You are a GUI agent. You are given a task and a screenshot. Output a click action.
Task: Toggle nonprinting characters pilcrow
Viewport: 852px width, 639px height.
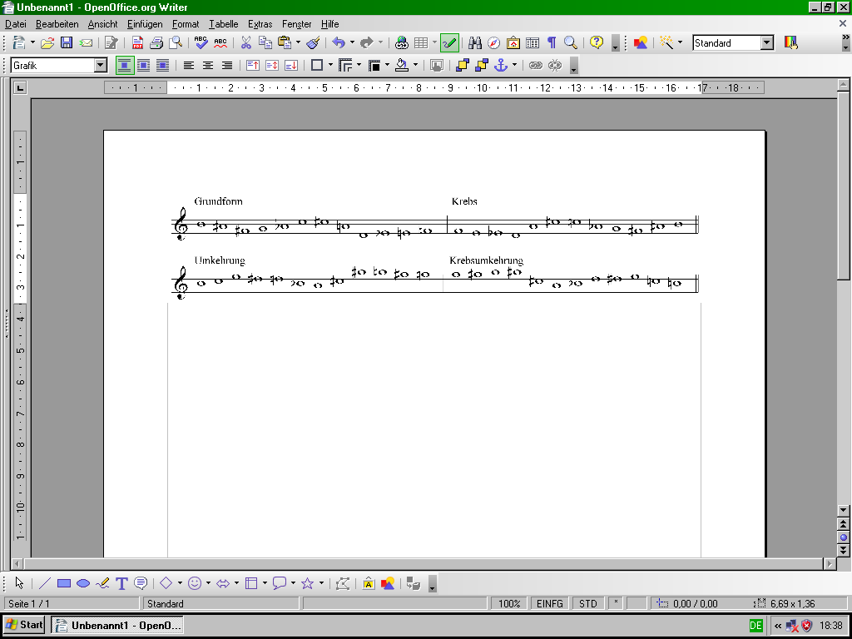(x=551, y=43)
